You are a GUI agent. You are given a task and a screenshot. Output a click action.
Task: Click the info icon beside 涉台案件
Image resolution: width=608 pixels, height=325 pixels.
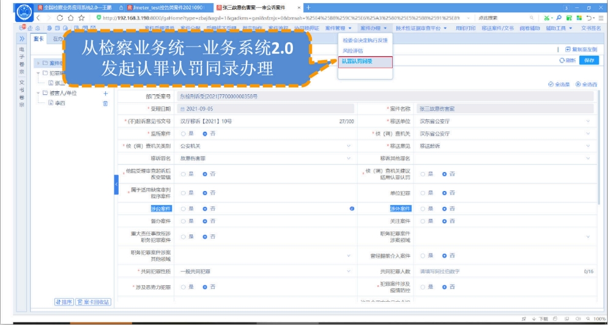point(352,209)
